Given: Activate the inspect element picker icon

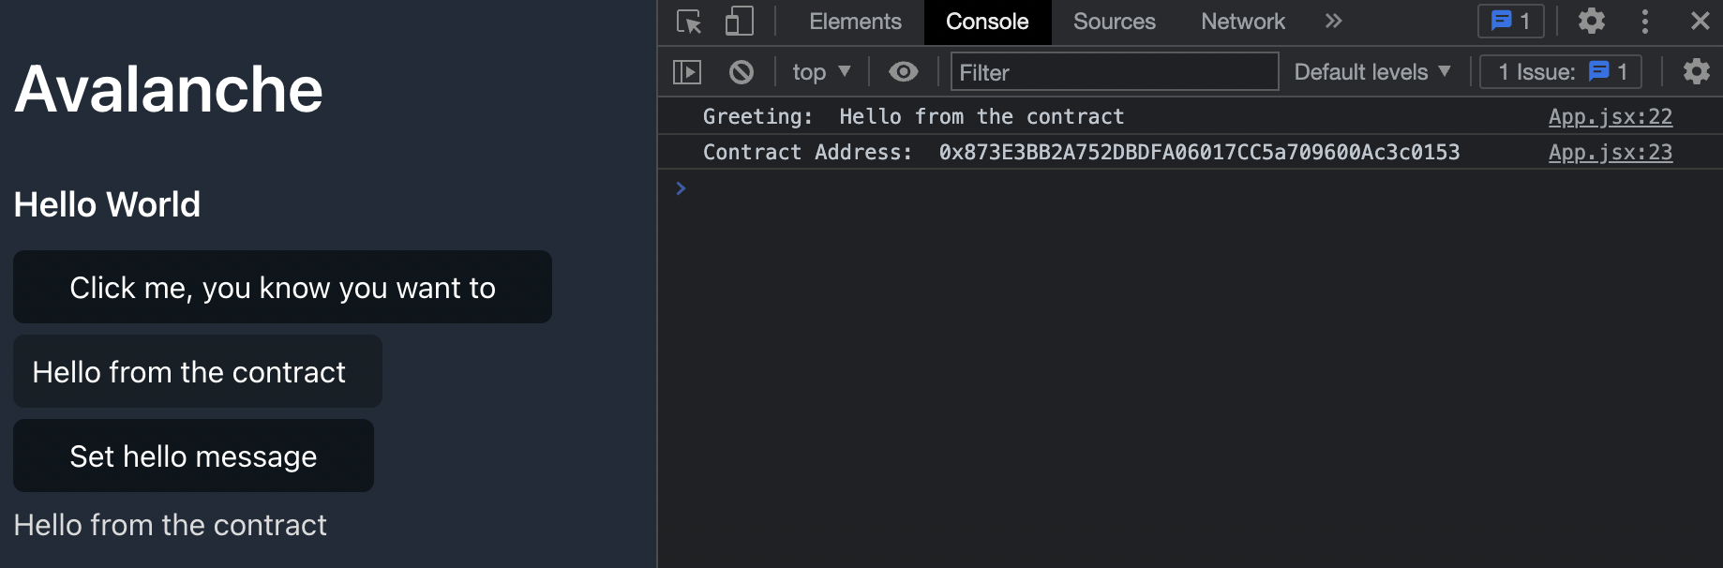Looking at the screenshot, I should (x=689, y=22).
